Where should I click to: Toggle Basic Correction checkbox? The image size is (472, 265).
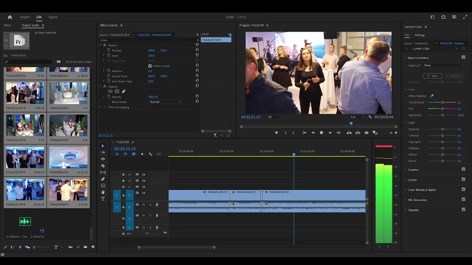pyautogui.click(x=464, y=57)
